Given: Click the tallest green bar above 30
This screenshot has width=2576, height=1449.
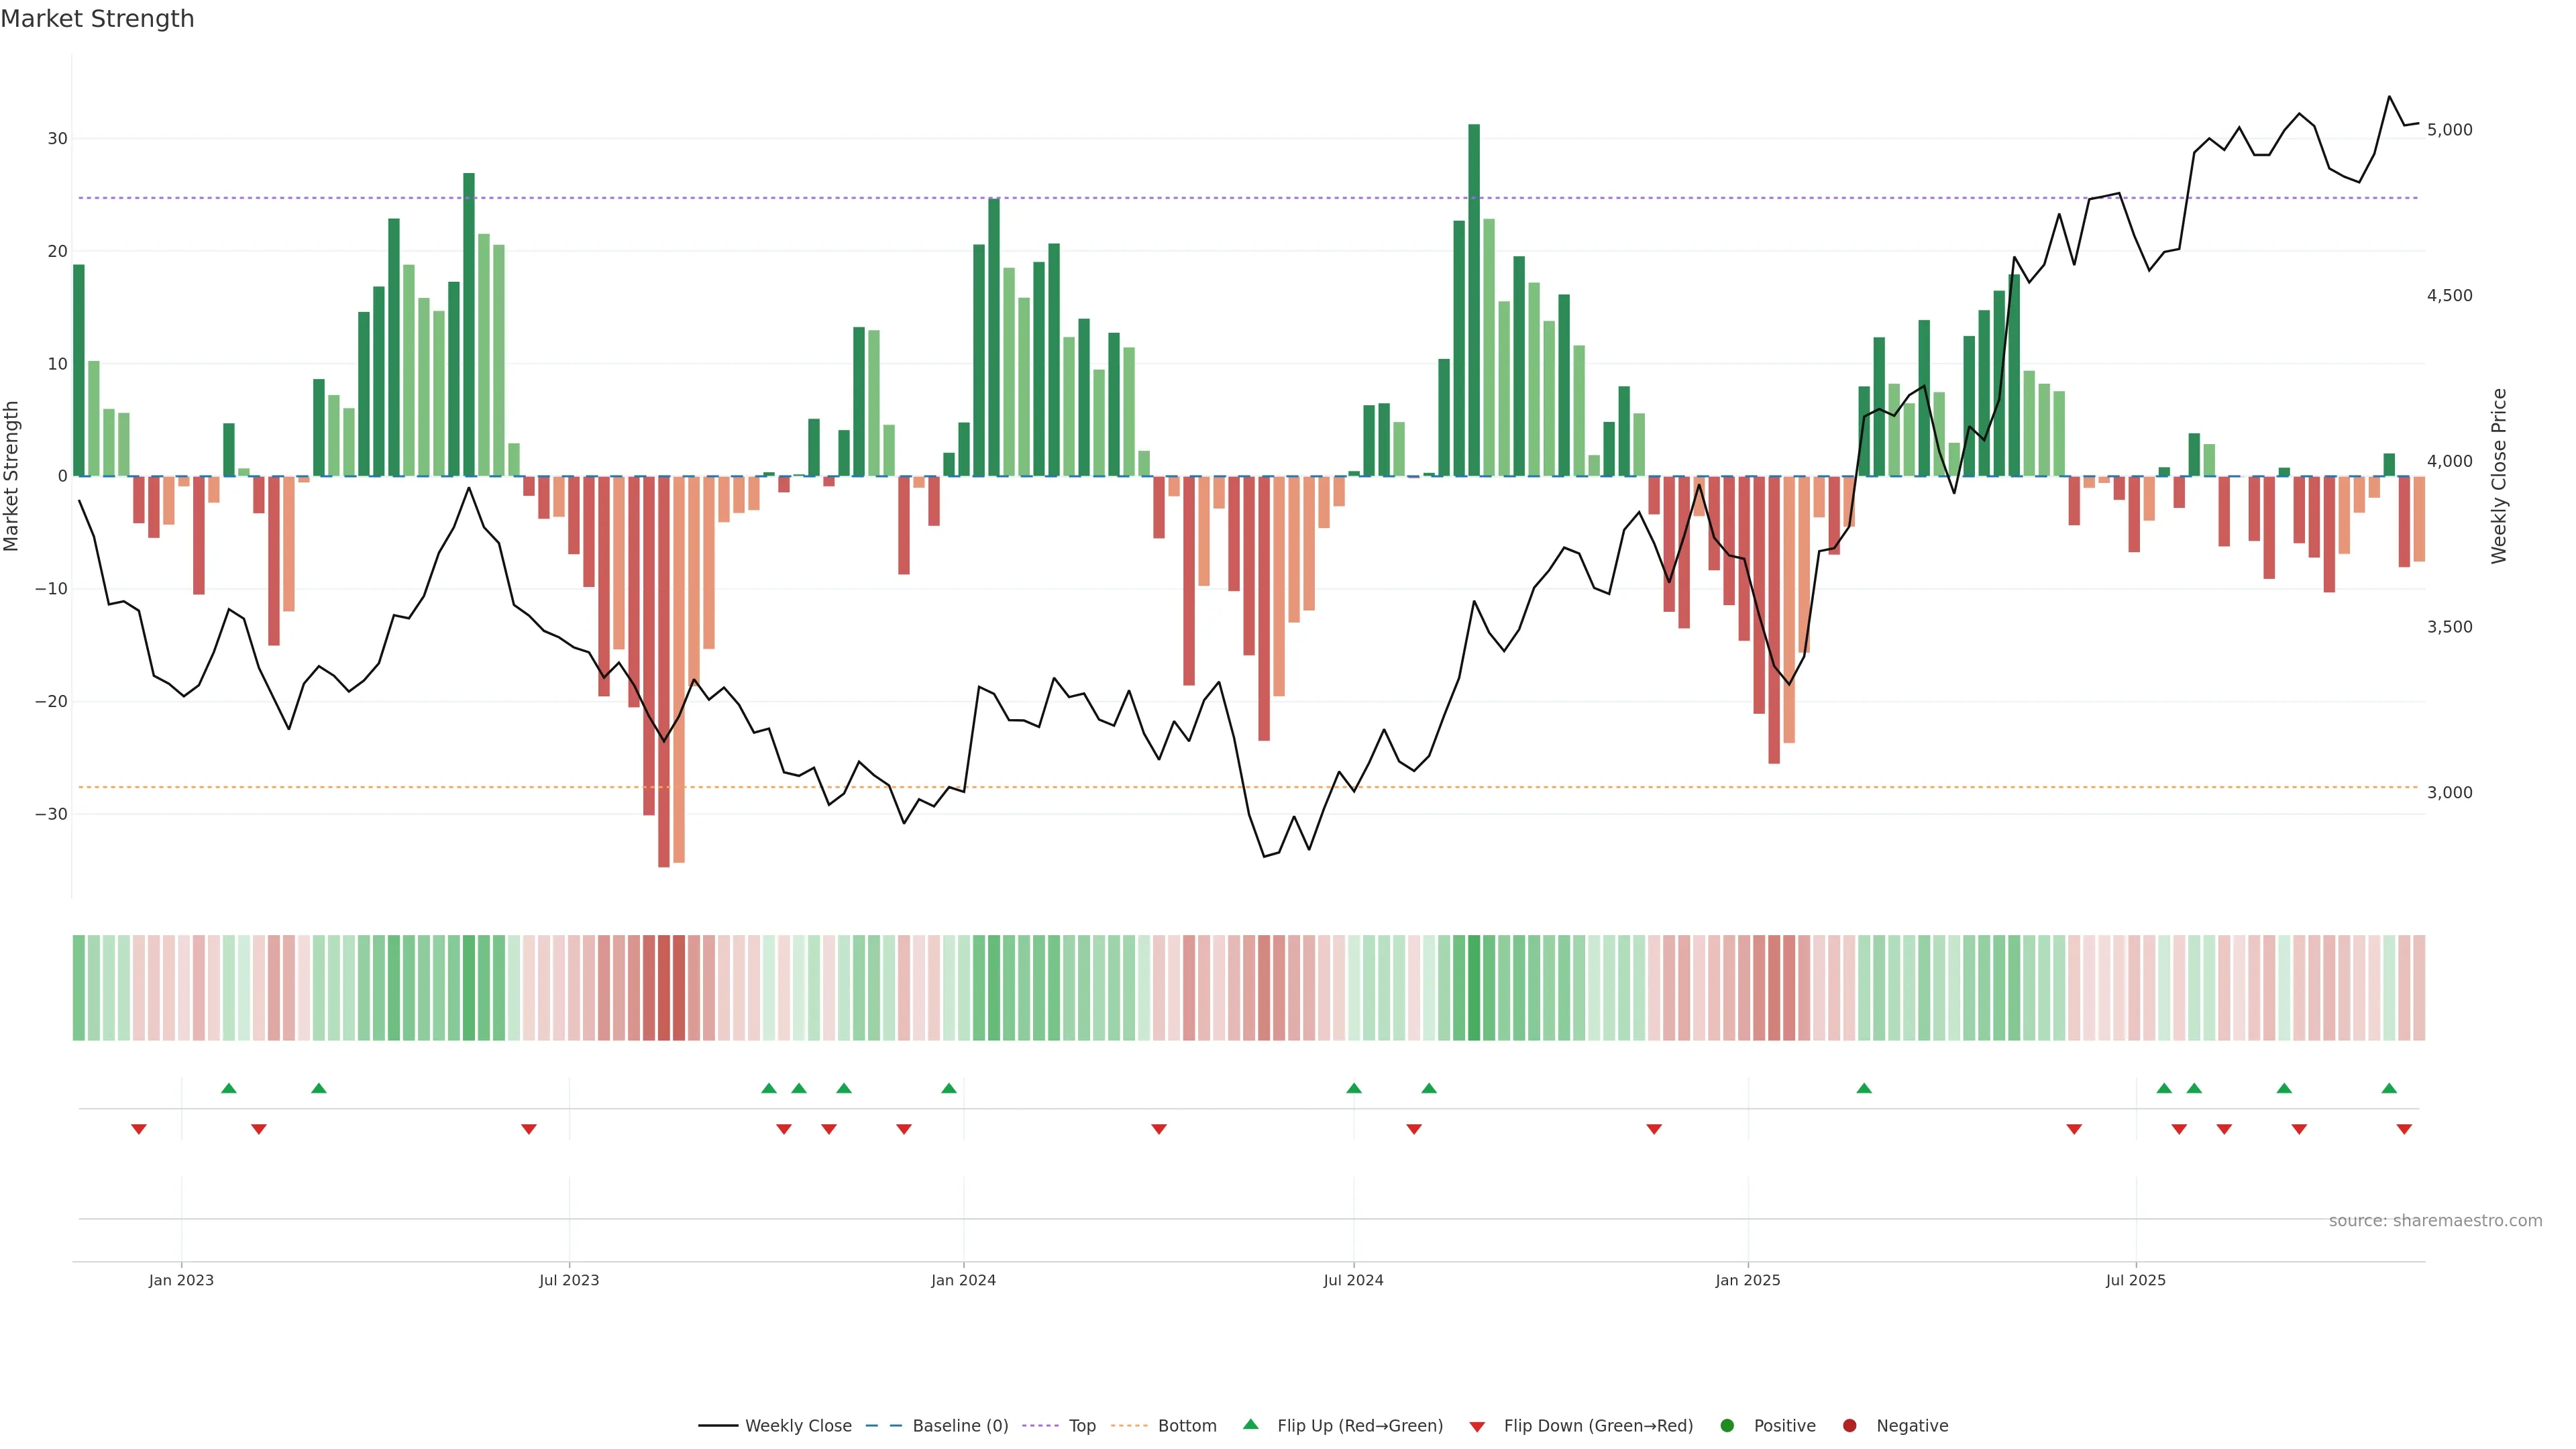Looking at the screenshot, I should tap(1474, 300).
